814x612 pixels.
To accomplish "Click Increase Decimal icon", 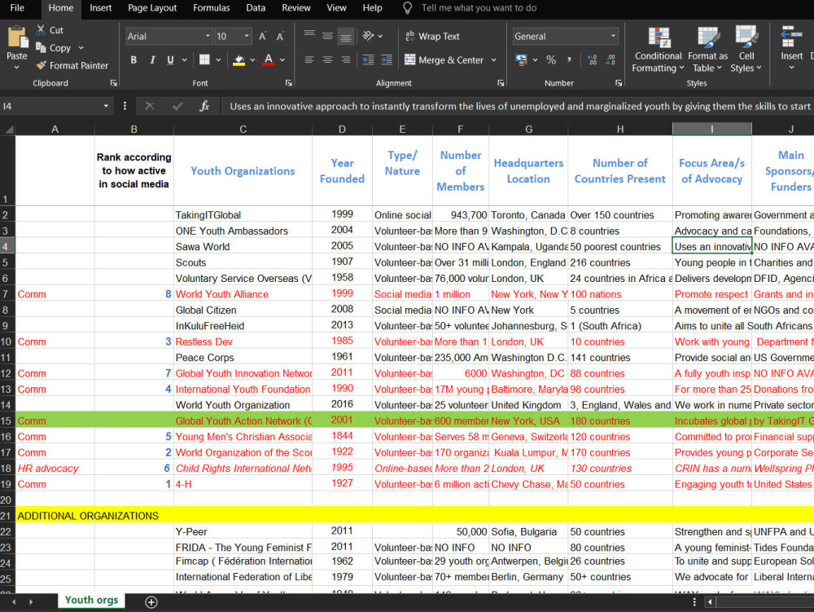I will pos(593,59).
